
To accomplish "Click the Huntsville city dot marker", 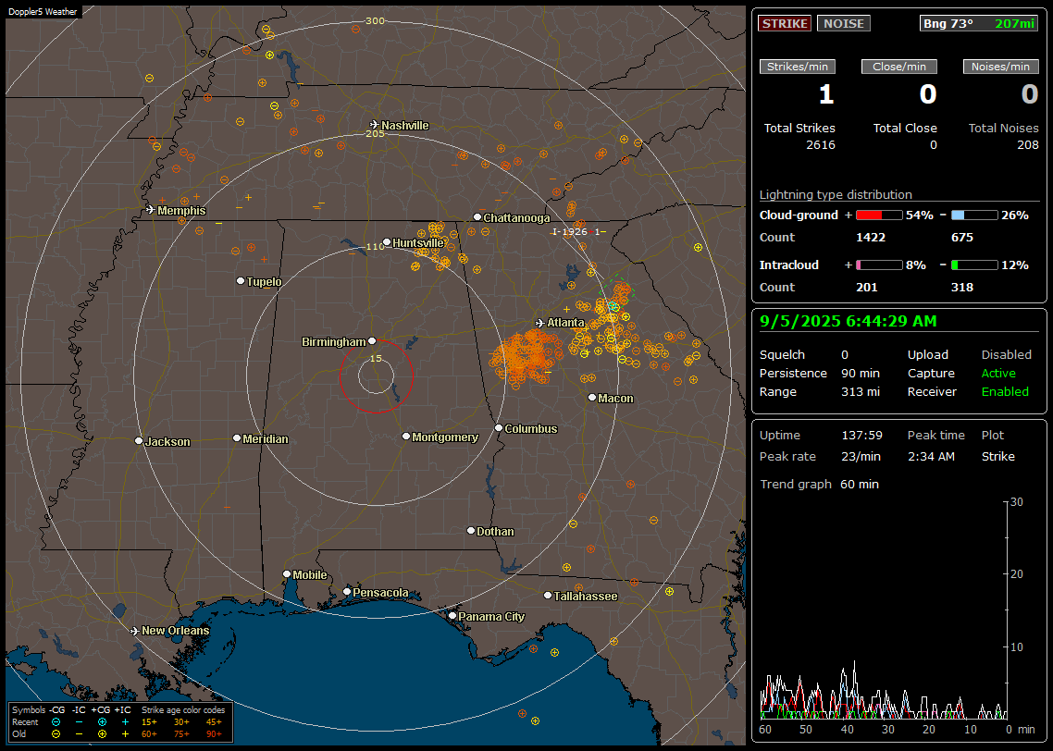I will click(387, 242).
